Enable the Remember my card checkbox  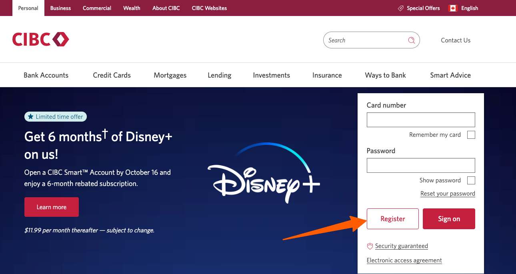click(471, 135)
